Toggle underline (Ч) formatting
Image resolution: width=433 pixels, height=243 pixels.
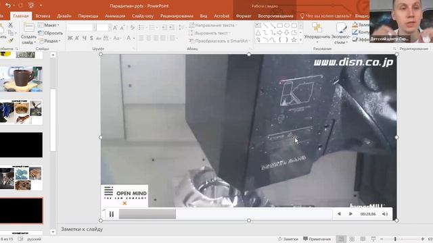85,38
